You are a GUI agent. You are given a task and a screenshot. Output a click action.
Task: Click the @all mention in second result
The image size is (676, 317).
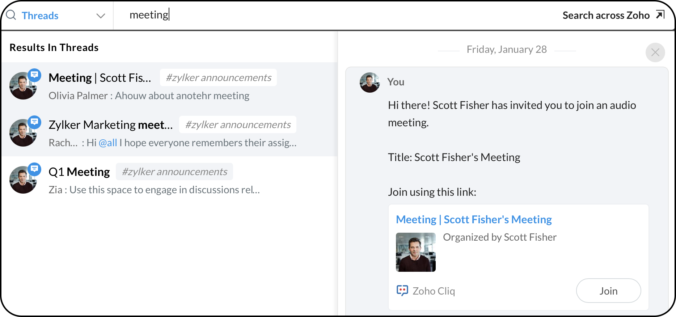coord(108,143)
